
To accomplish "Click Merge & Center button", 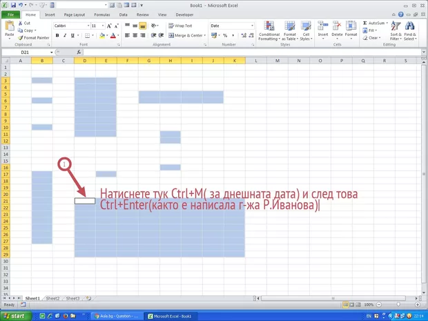I will coord(186,35).
